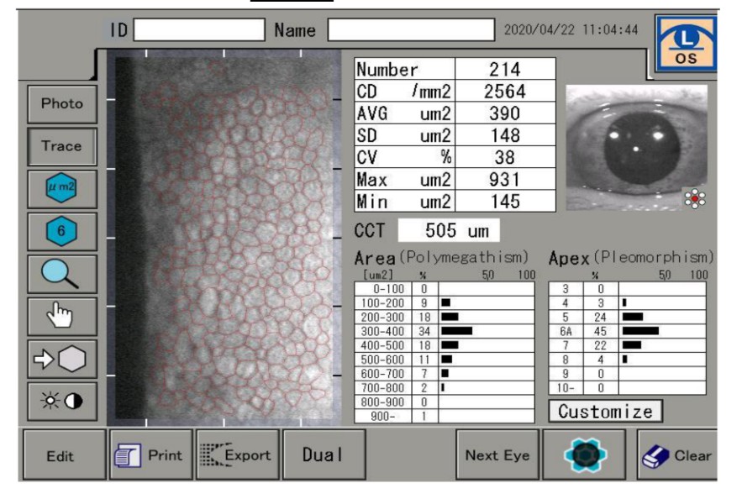Select the AVG value 390

click(x=505, y=113)
